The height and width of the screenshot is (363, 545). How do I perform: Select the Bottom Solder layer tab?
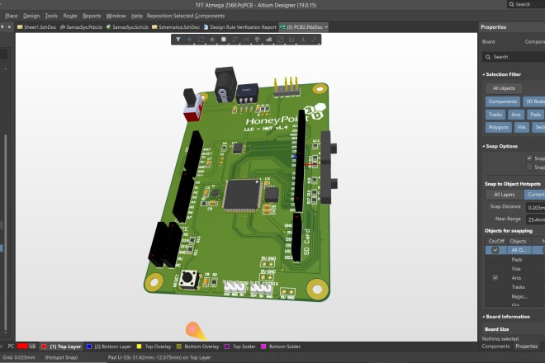(x=282, y=346)
